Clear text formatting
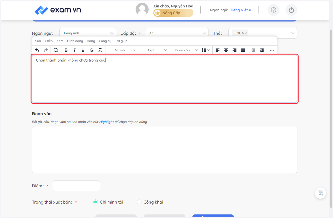Image resolution: width=333 pixels, height=218 pixels. tap(100, 50)
